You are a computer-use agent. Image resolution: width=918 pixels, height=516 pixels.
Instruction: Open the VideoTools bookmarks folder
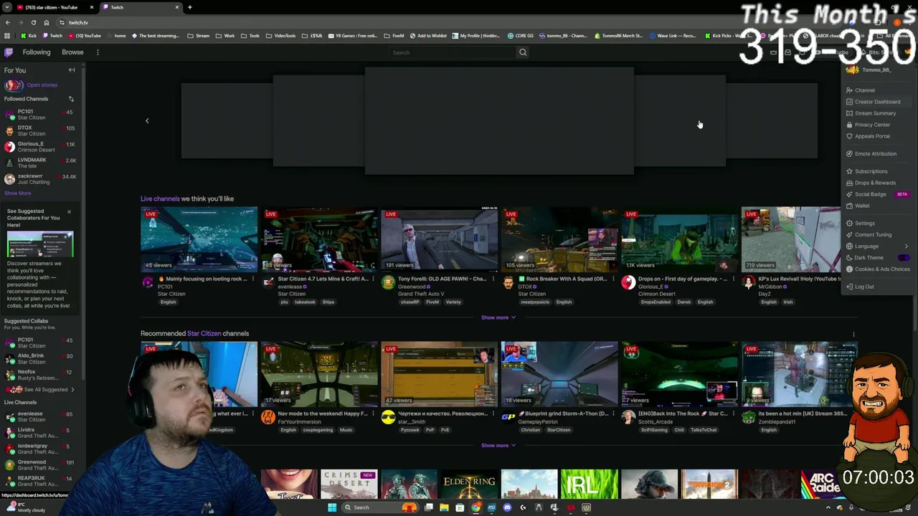tap(280, 36)
